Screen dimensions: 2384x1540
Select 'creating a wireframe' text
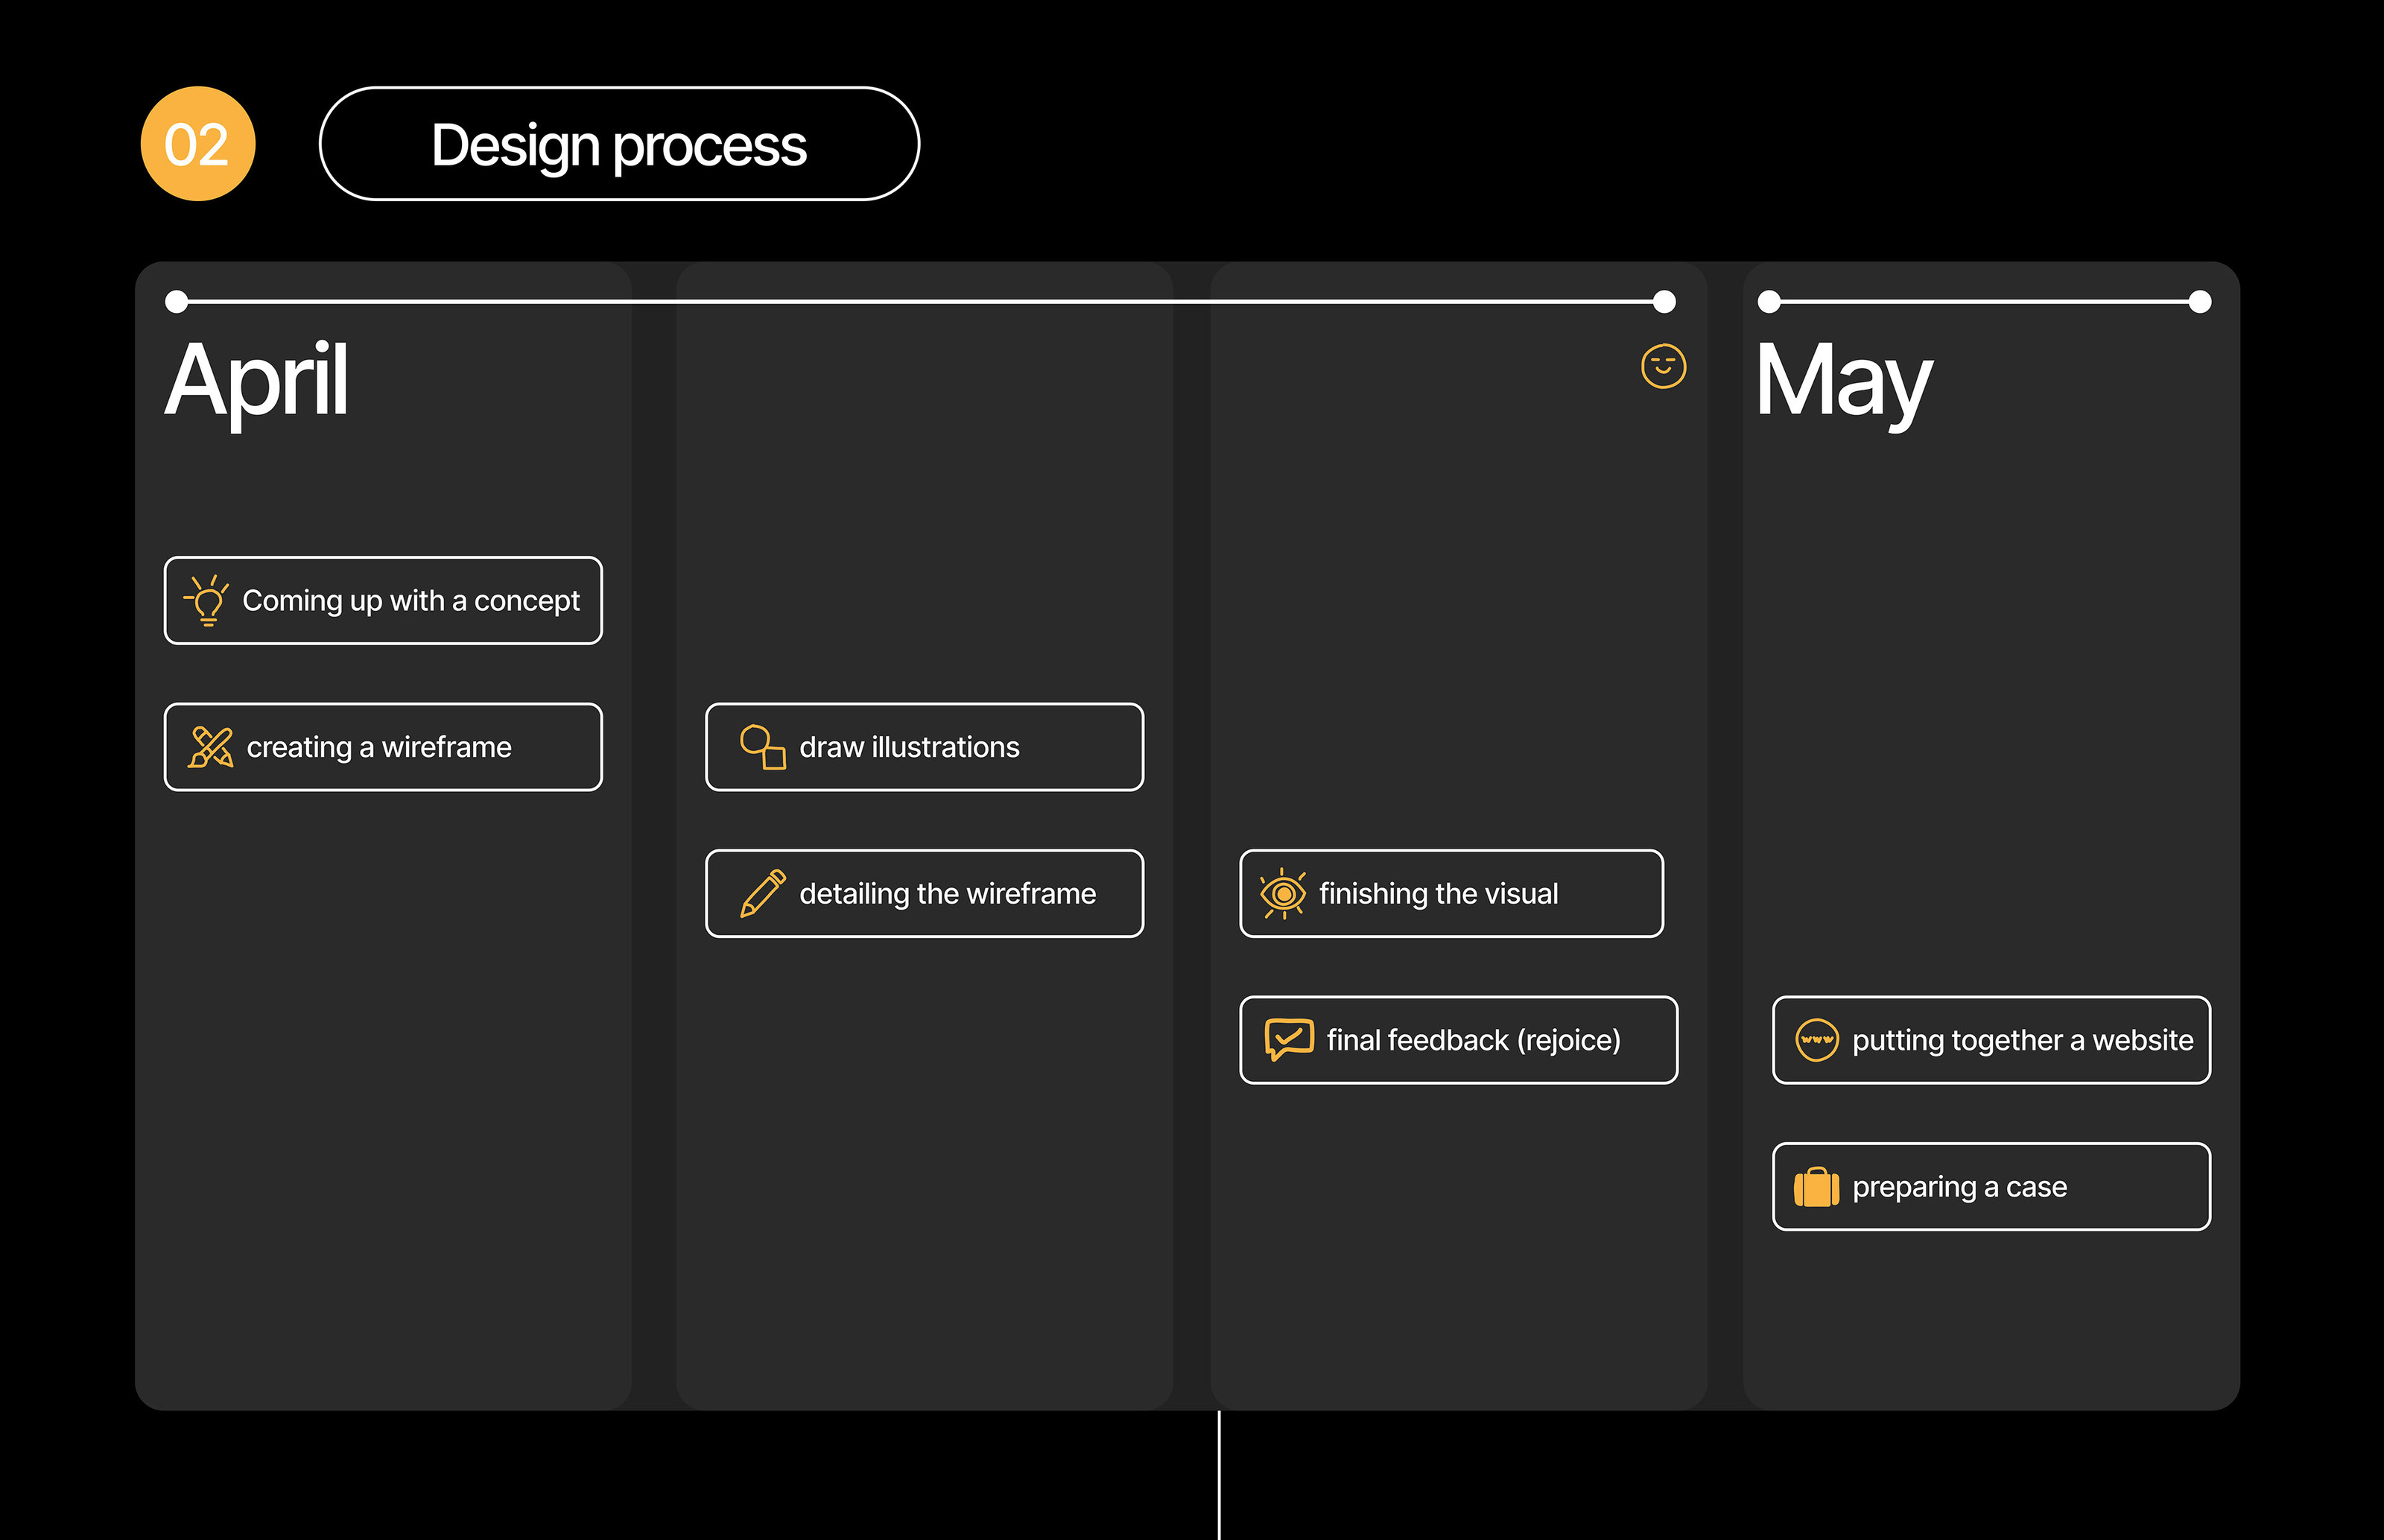[379, 747]
